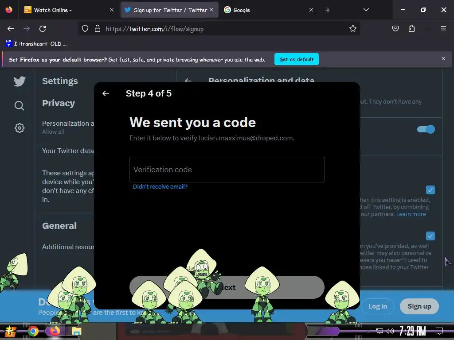This screenshot has width=454, height=340.
Task: Click the Next button in signup dialog
Action: click(x=227, y=287)
